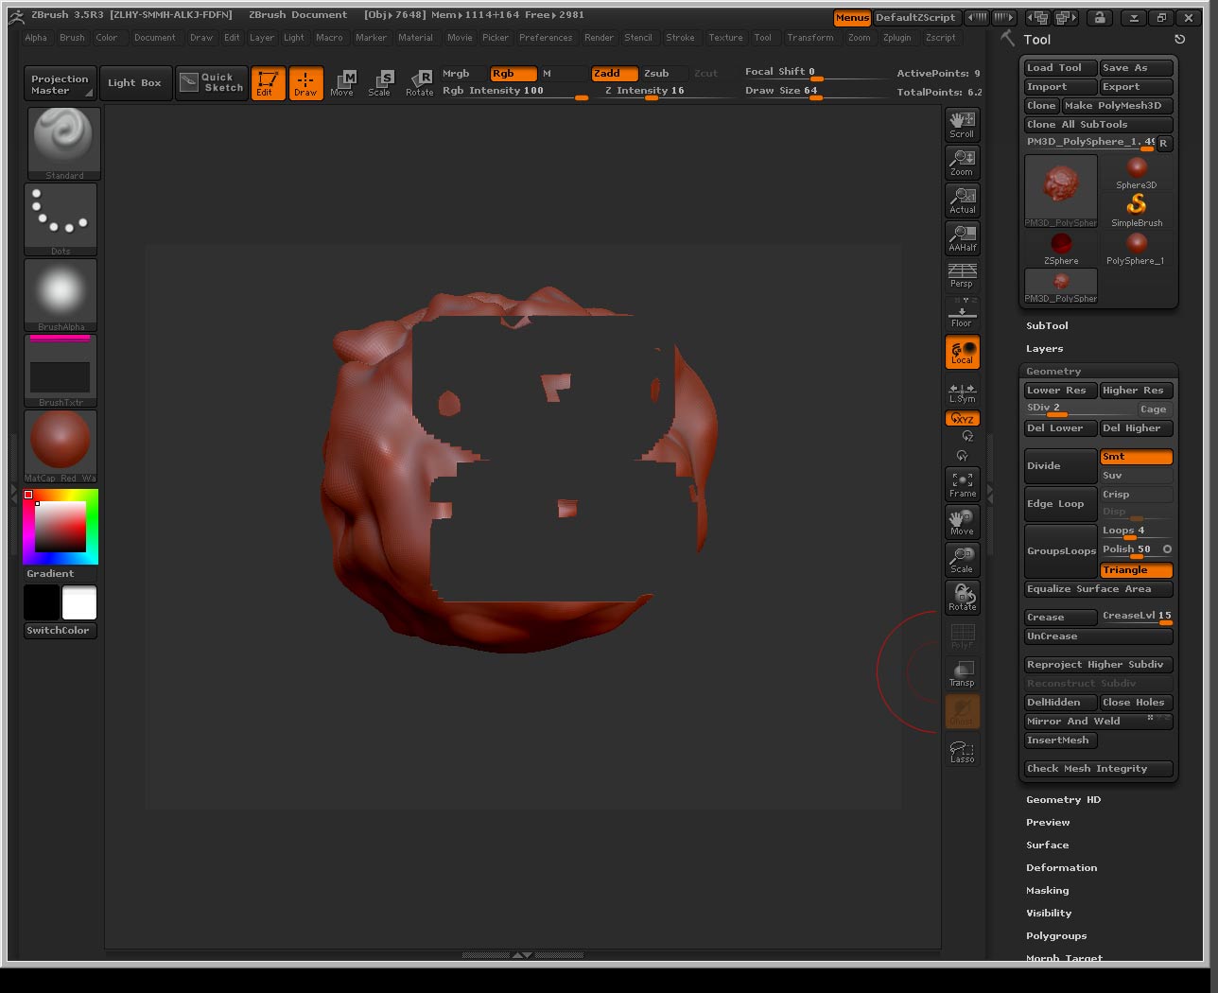
Task: Click the Close Holes button
Action: [x=1135, y=703]
